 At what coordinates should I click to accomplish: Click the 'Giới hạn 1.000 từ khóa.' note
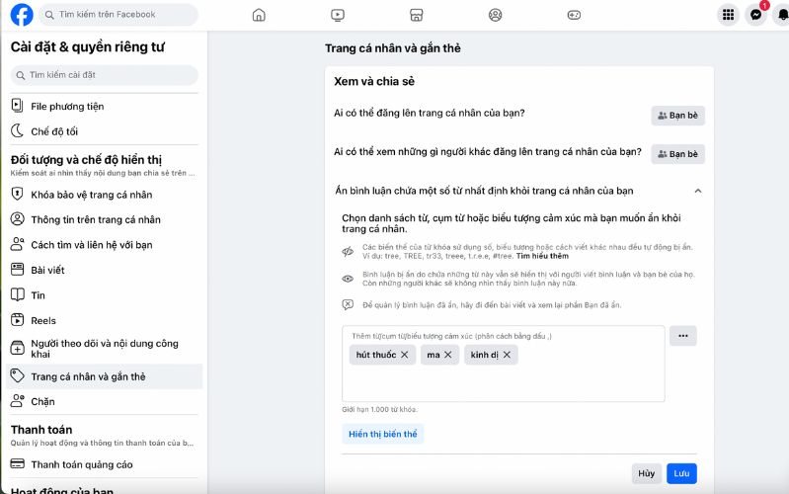pos(380,409)
